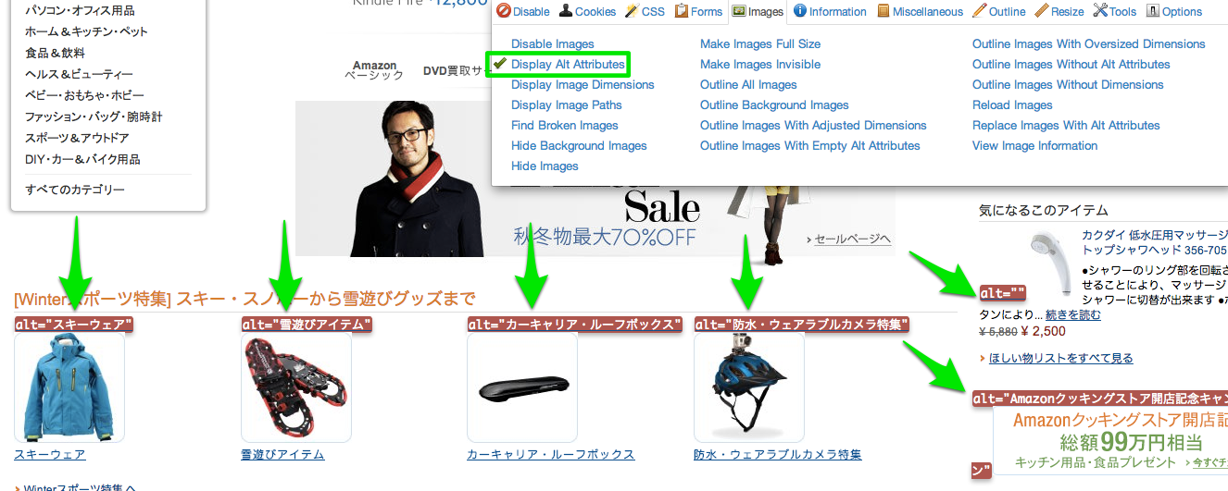Open the Forms clipboard icon
Viewport: 1228px width, 491px height.
pyautogui.click(x=681, y=11)
